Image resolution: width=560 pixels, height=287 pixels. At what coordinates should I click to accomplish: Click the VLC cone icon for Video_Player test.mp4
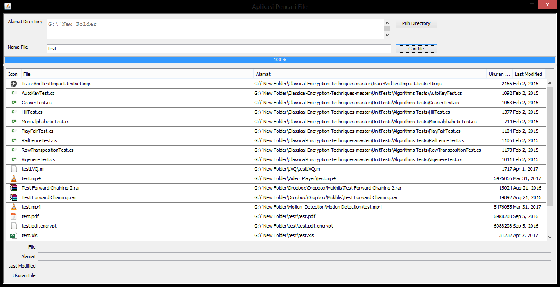click(x=14, y=178)
